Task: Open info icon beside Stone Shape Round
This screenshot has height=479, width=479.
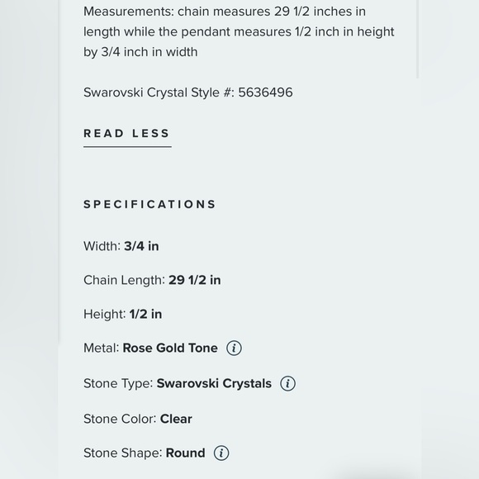Action: [221, 453]
